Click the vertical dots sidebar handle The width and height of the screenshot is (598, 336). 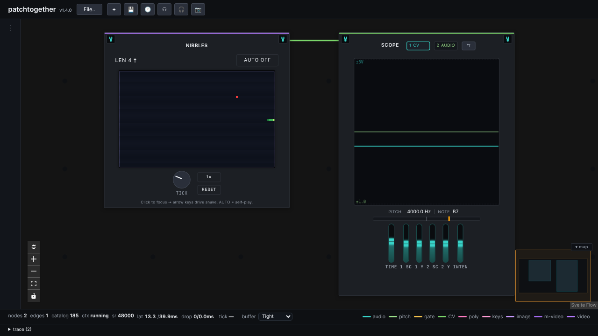click(10, 28)
